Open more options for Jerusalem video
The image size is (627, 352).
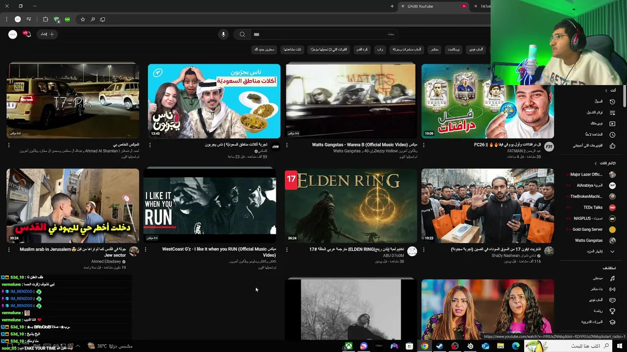[x=8, y=249]
